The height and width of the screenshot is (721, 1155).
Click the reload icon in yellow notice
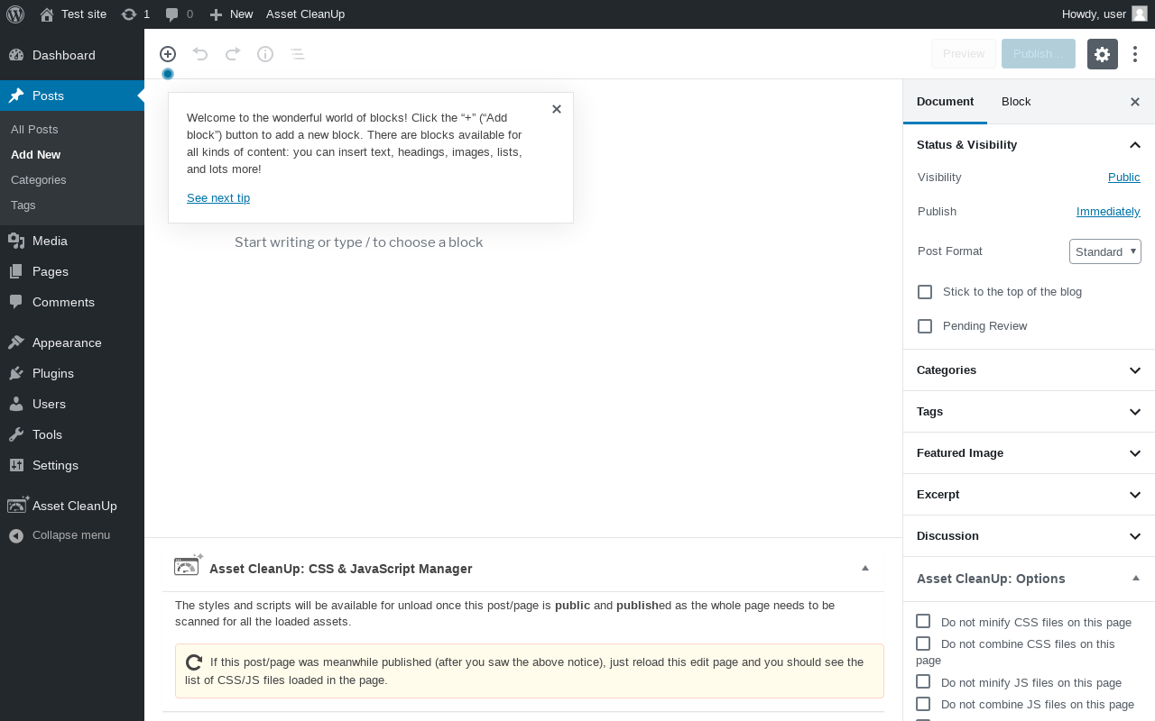tap(194, 662)
